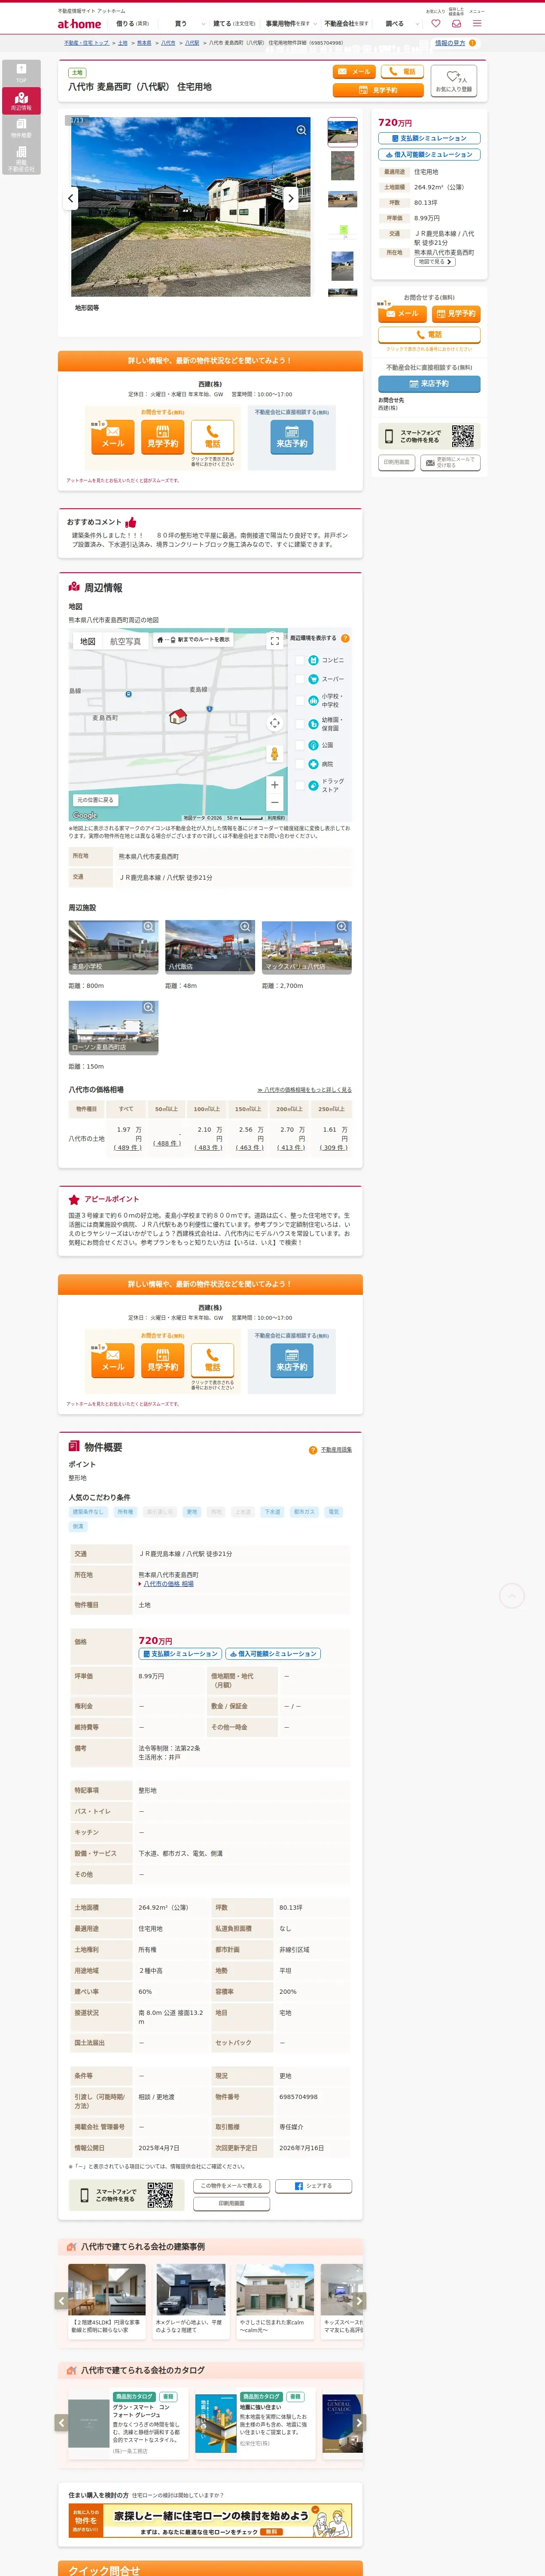The width and height of the screenshot is (545, 2576).
Task: Show previous photo with left arrow
Action: point(70,198)
